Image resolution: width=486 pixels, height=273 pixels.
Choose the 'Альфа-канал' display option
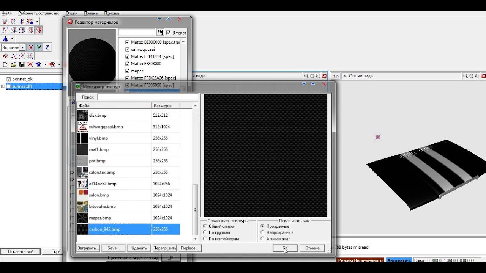coord(262,239)
